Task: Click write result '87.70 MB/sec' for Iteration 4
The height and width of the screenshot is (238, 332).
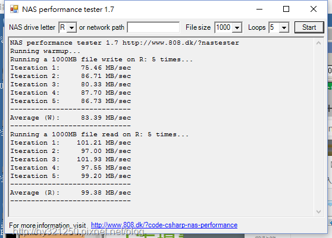Action: click(106, 93)
